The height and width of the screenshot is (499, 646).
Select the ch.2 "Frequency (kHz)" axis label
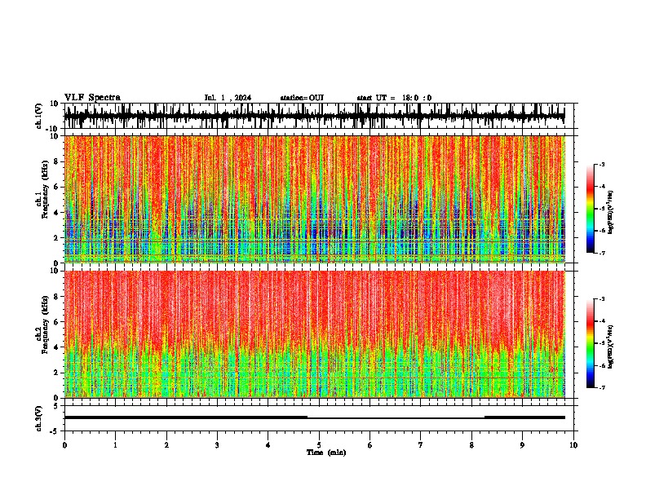[x=45, y=325]
